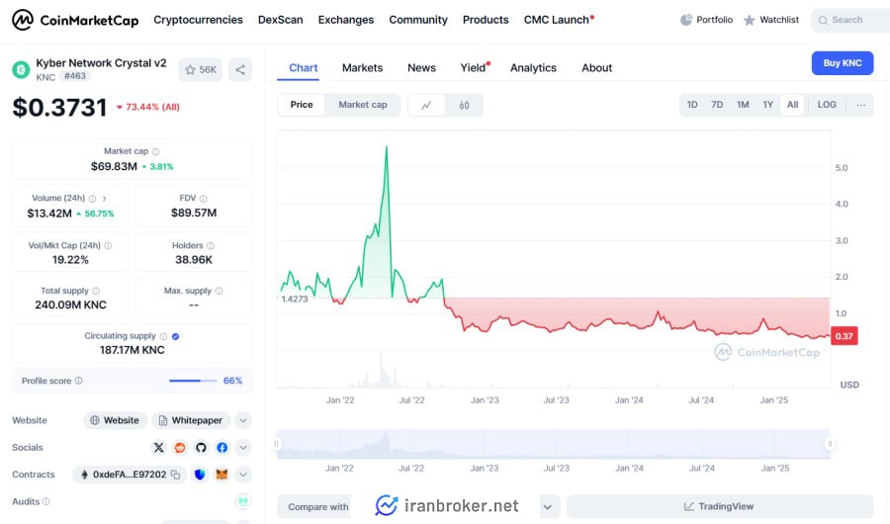Copy the KNC contract address
This screenshot has height=524, width=890.
175,475
